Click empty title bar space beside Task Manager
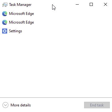The image size is (112, 112). tap(62, 5)
